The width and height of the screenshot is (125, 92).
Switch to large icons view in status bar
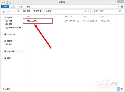(122, 89)
